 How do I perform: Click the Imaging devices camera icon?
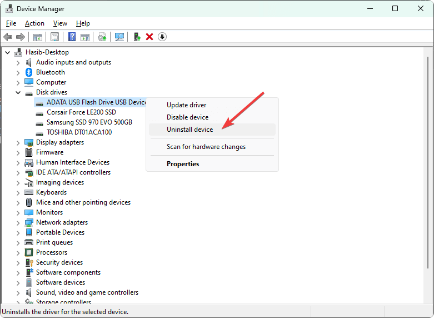tap(29, 182)
